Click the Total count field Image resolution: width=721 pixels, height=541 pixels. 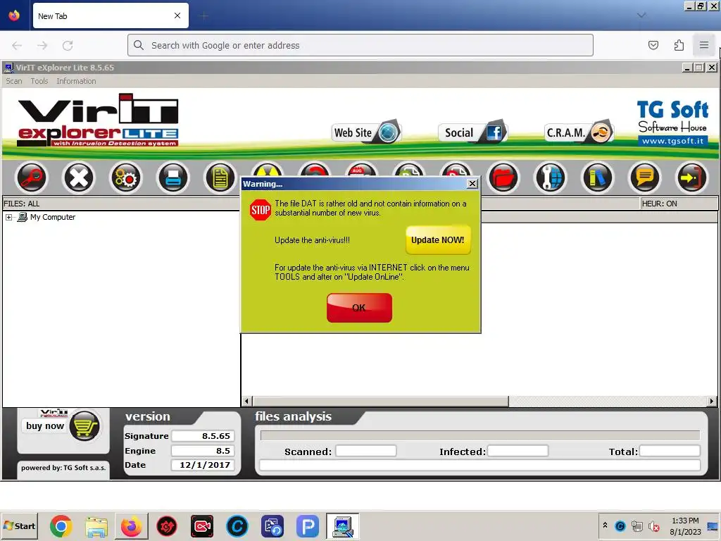coord(670,452)
